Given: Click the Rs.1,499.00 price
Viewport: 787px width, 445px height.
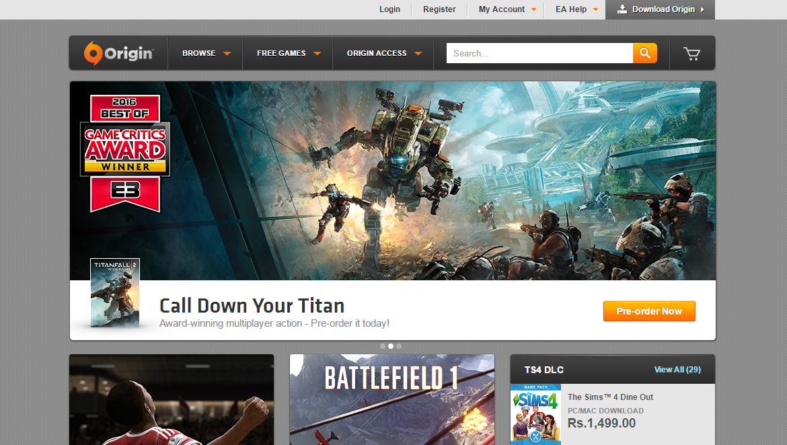Looking at the screenshot, I should coord(602,423).
